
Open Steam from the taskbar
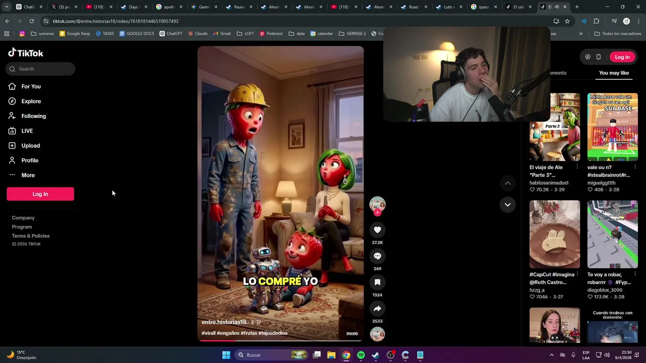375,355
